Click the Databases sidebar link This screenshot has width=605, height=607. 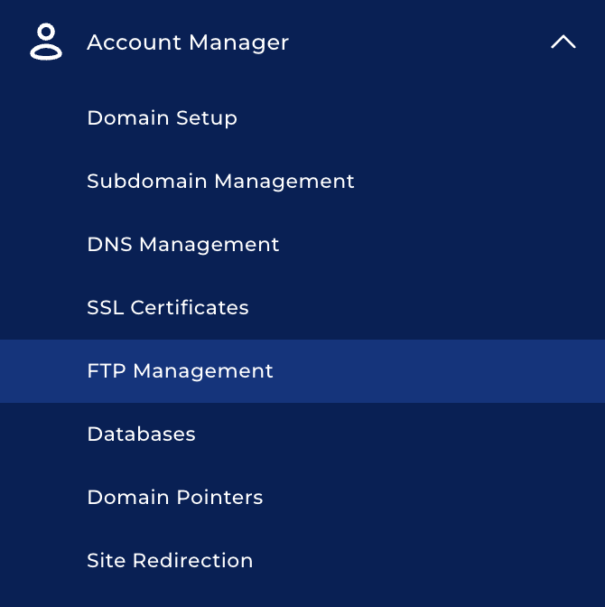141,434
